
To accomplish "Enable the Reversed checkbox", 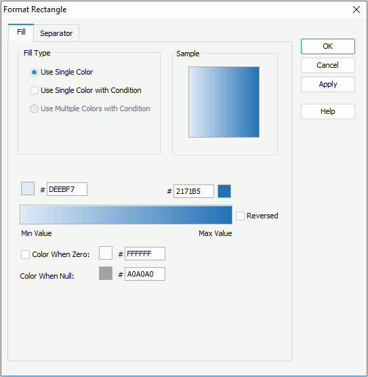I will [240, 216].
